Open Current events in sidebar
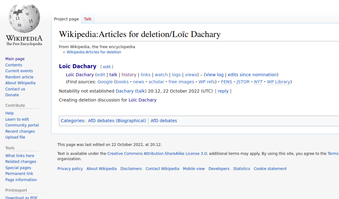This screenshot has height=199, width=339. click(19, 71)
